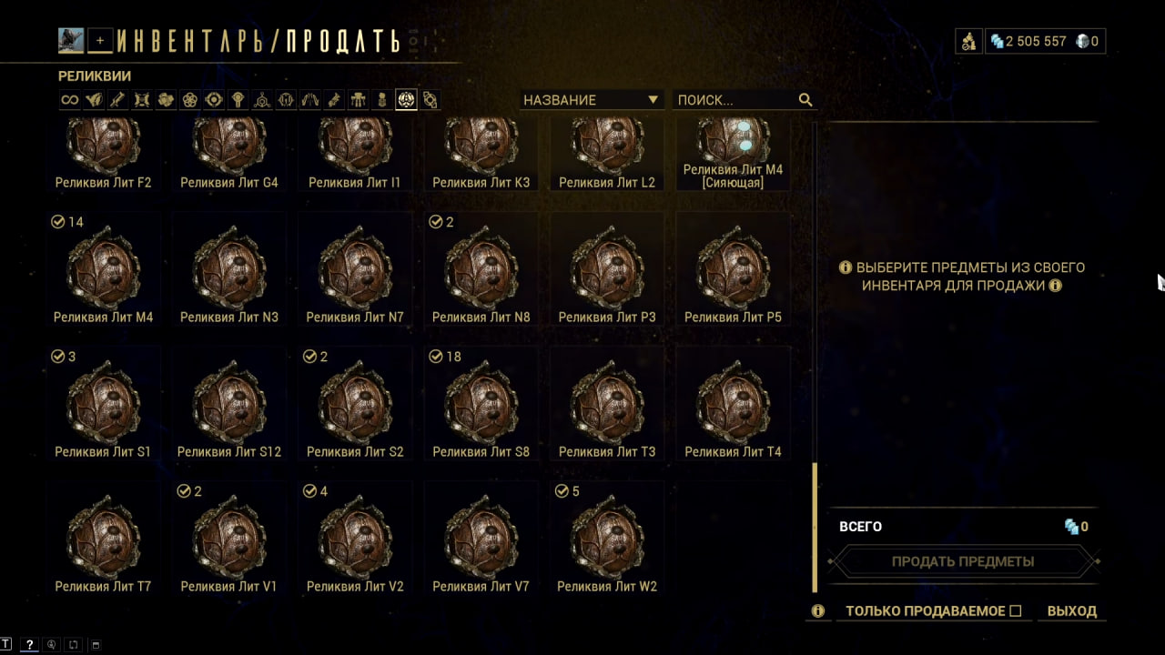This screenshot has width=1165, height=655.
Task: Click the 'Выход' exit button
Action: (1072, 611)
